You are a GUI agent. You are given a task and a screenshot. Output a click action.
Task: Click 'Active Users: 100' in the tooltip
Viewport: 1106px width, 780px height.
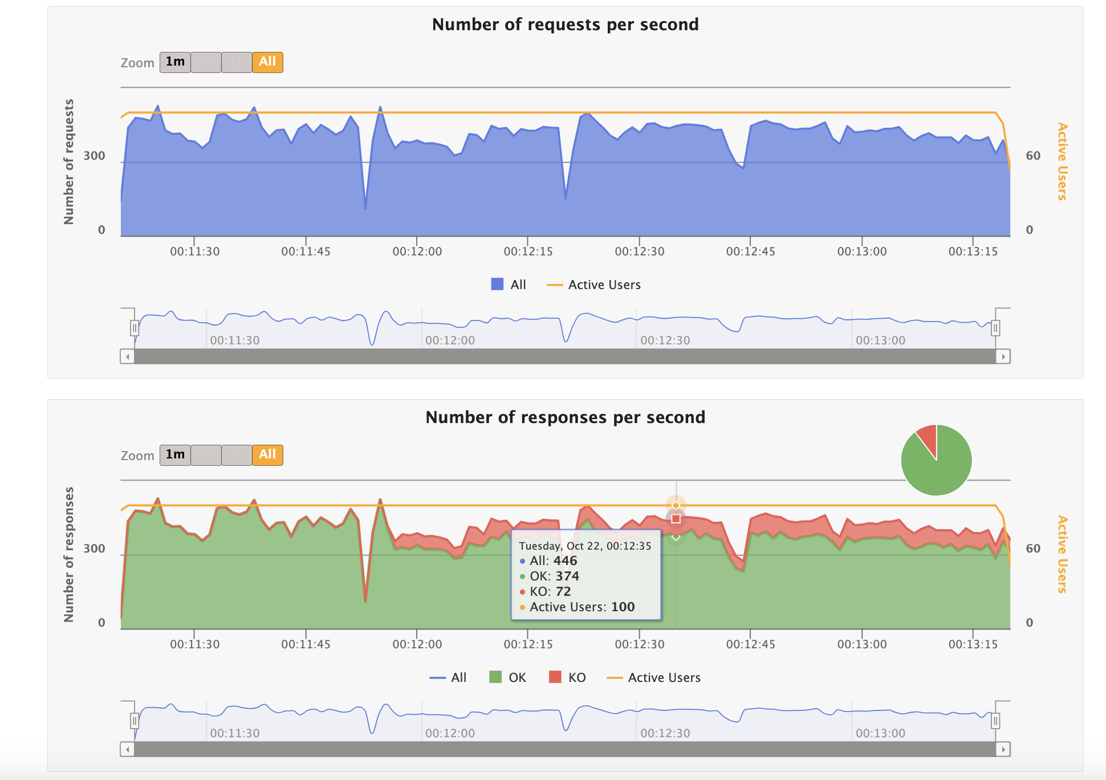[x=582, y=607]
